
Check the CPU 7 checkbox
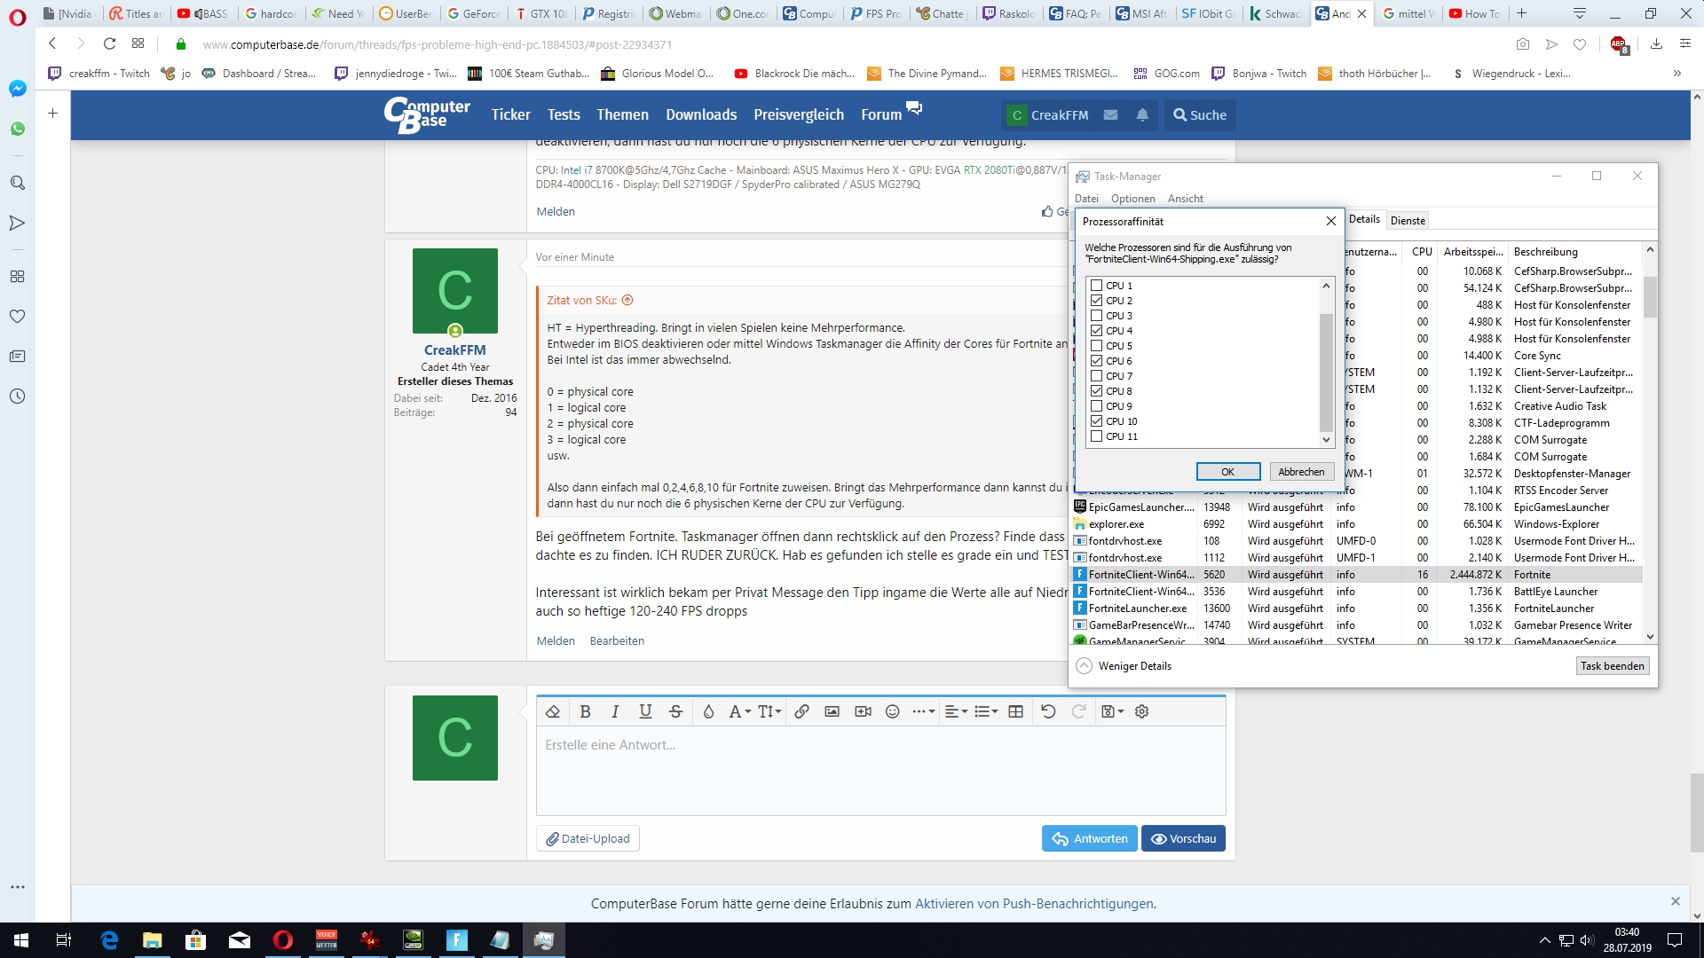point(1097,376)
